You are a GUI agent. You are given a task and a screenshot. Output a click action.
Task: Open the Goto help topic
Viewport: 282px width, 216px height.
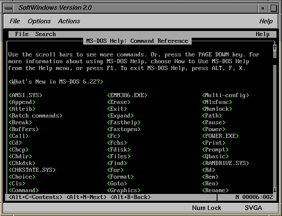117,183
